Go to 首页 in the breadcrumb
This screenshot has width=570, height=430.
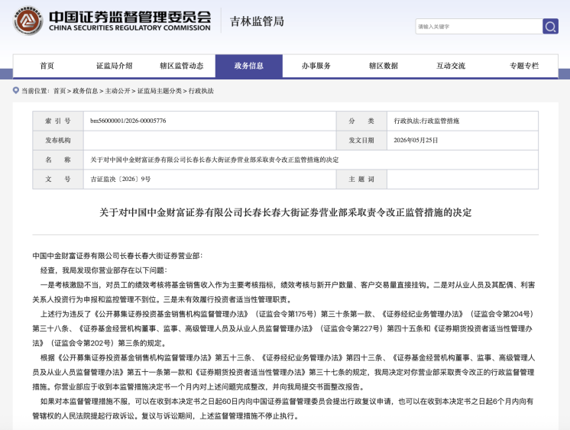60,91
